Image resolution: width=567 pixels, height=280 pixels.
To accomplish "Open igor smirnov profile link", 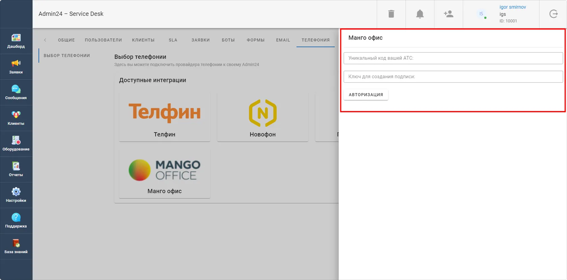I will point(513,7).
